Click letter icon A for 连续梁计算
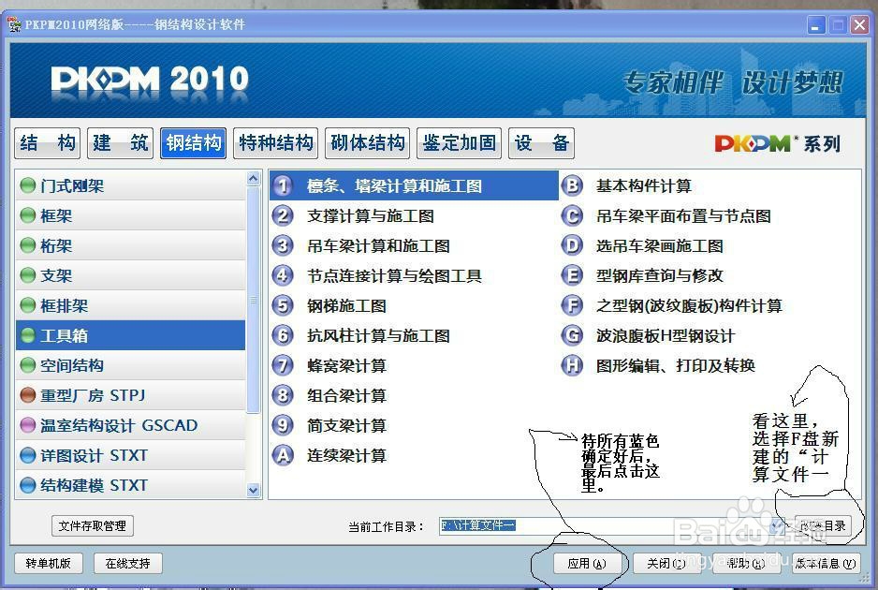878x590 pixels. [284, 455]
